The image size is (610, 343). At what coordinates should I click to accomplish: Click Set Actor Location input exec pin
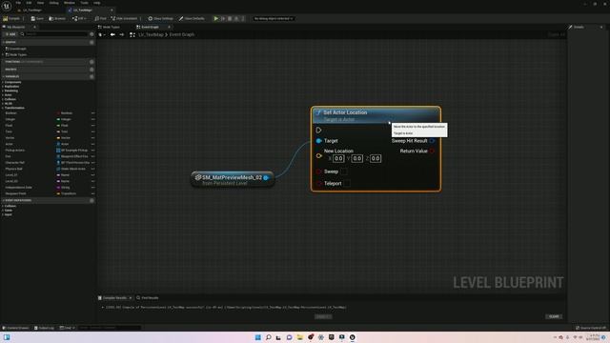318,130
